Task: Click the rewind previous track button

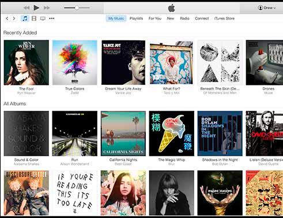Action: (27, 8)
